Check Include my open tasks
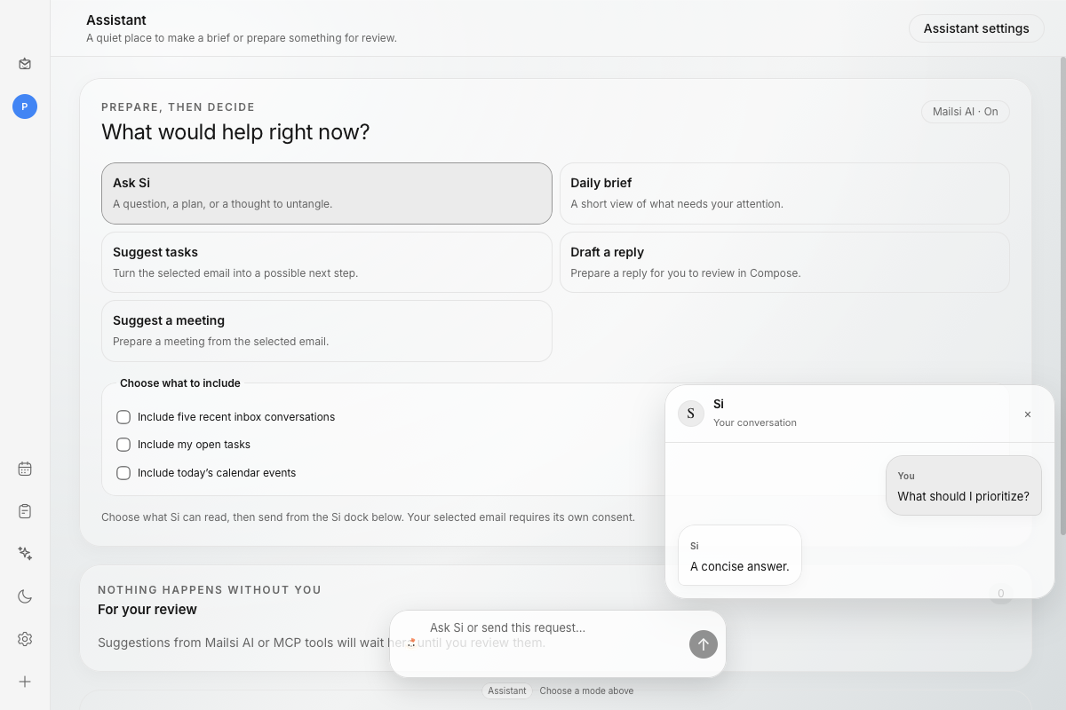Viewport: 1066px width, 710px height. click(x=123, y=445)
